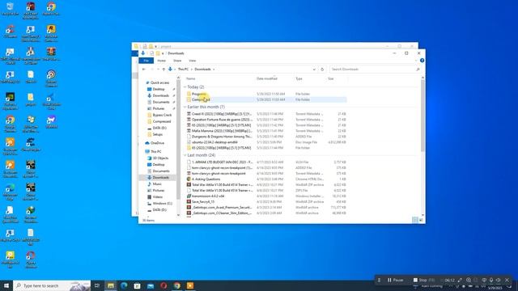Open Task View on the taskbar
The height and width of the screenshot is (291, 518).
97,285
